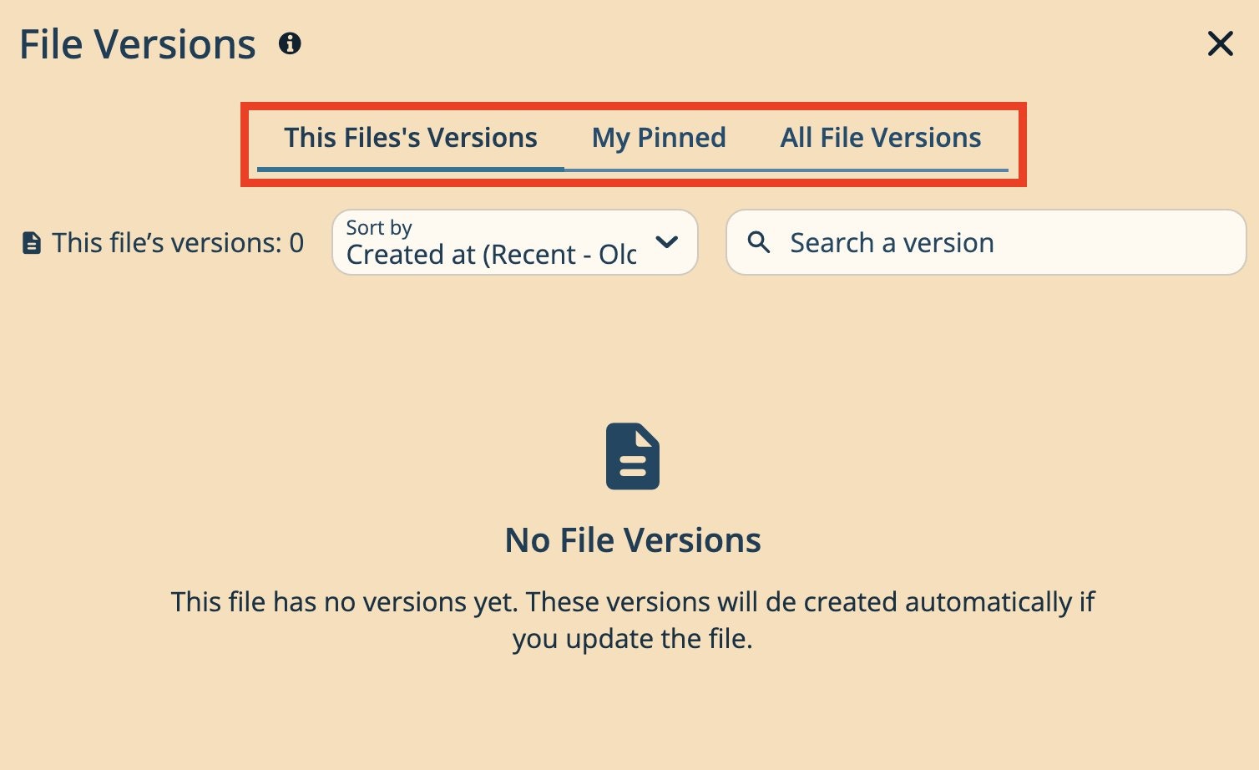This screenshot has height=770, width=1259.
Task: Click the document icon beside the version count
Action: (31, 242)
